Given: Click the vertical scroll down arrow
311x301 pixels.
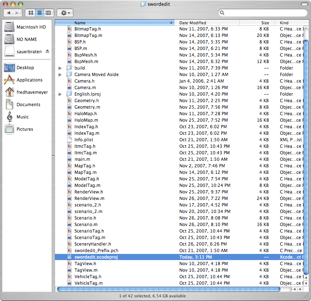Looking at the screenshot, I should pos(306,284).
